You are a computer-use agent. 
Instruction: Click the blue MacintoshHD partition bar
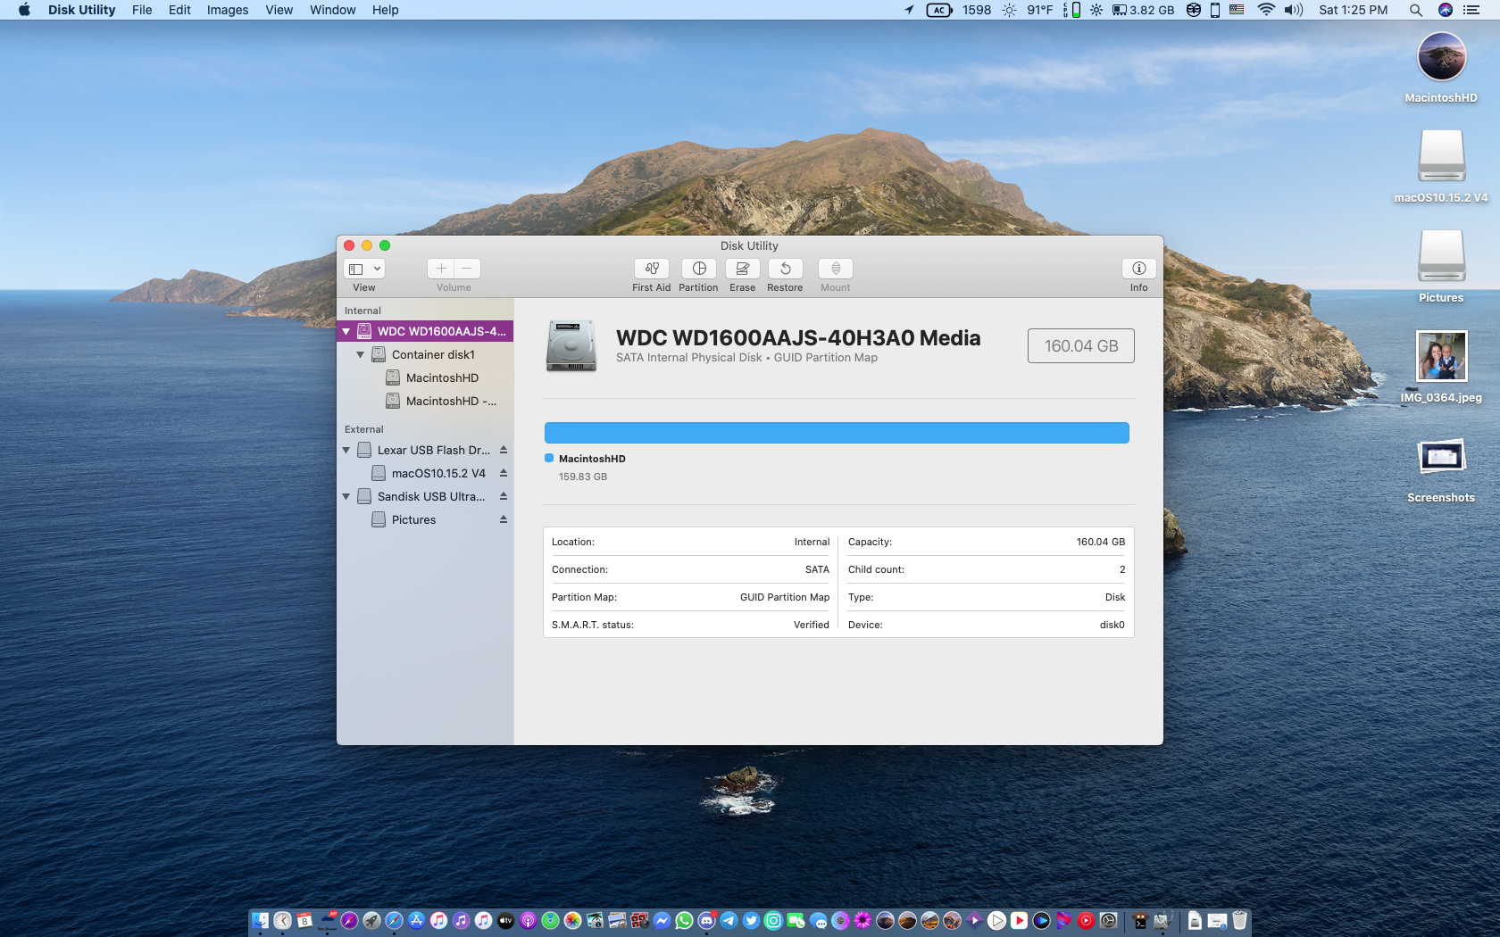pyautogui.click(x=837, y=433)
